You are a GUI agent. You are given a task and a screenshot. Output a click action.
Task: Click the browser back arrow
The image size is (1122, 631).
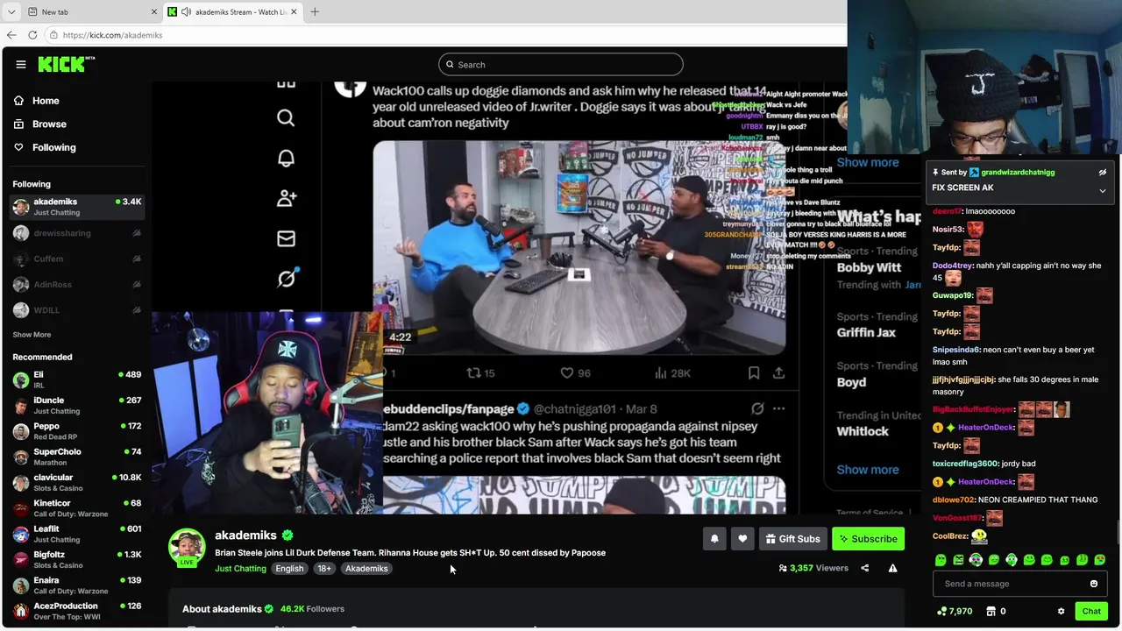tap(11, 35)
